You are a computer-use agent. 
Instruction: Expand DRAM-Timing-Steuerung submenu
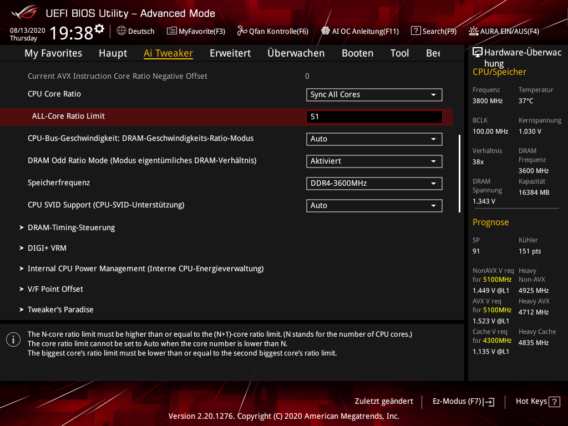click(72, 227)
